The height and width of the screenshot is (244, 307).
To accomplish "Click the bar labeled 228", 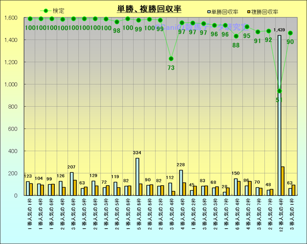I will click(180, 183).
